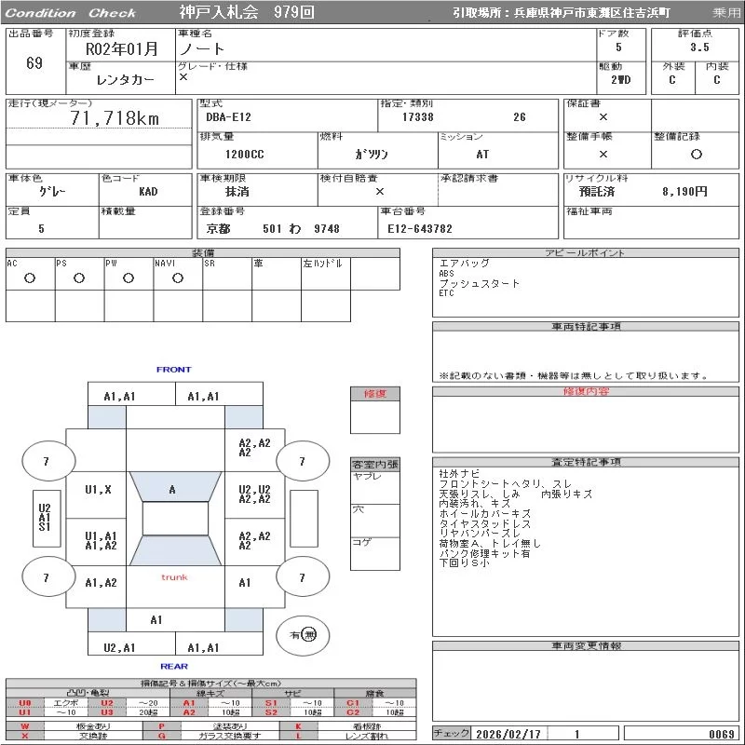This screenshot has height=745, width=745.
Task: Click the 整備記録 circle mark
Action: coord(696,155)
